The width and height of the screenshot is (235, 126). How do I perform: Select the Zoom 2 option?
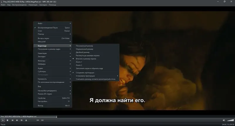pyautogui.click(x=95, y=65)
